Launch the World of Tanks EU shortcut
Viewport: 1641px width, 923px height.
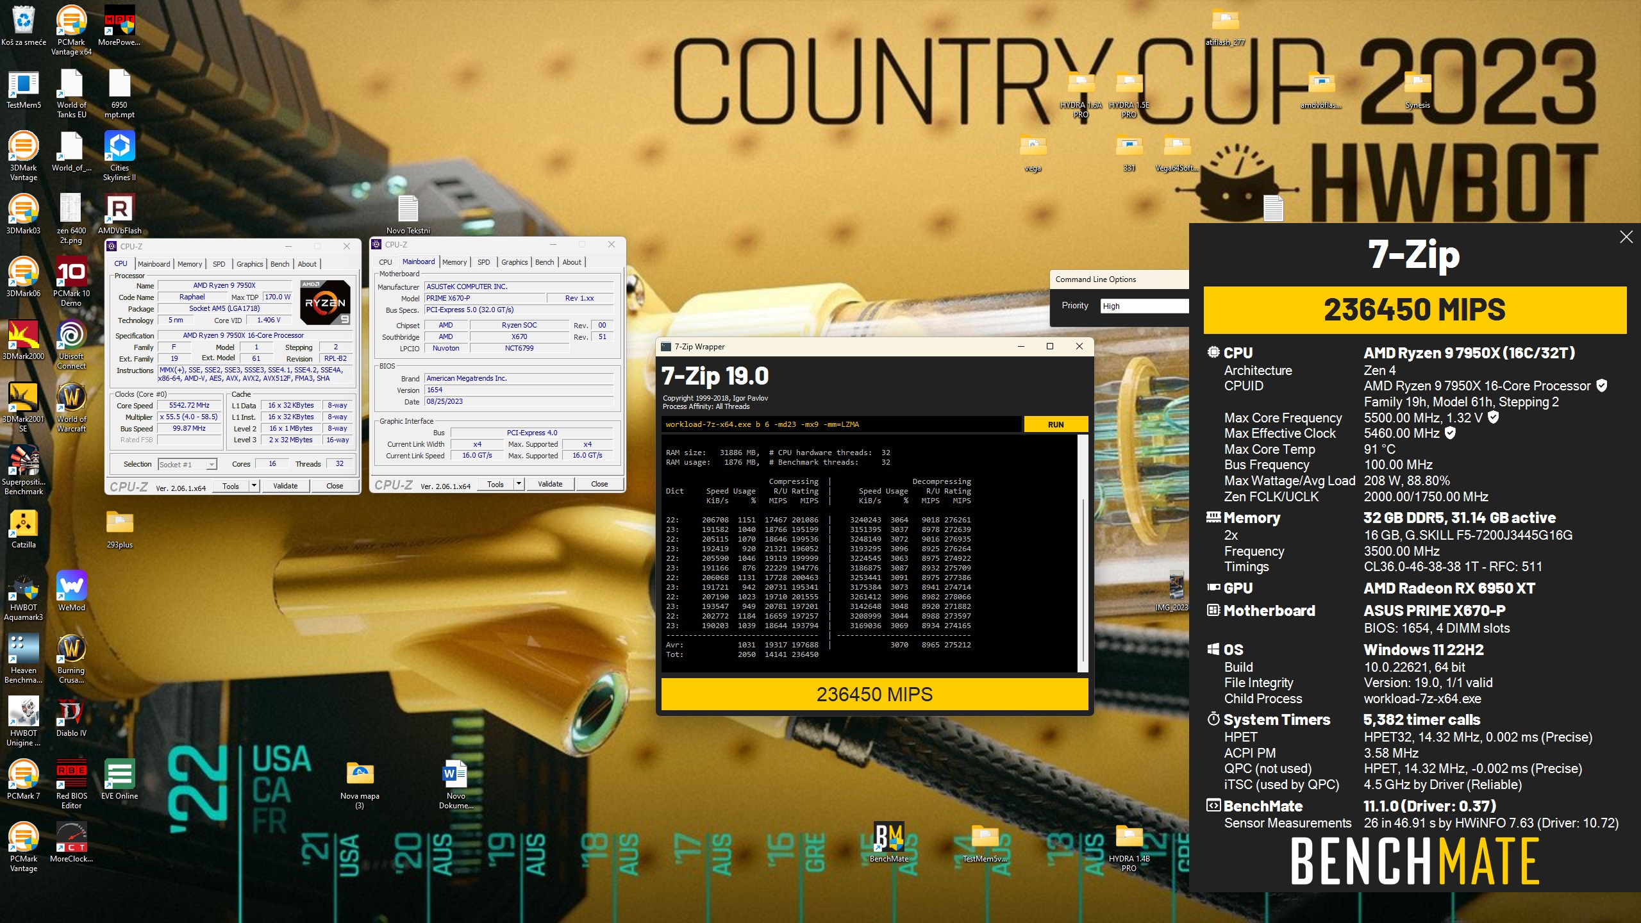(71, 93)
